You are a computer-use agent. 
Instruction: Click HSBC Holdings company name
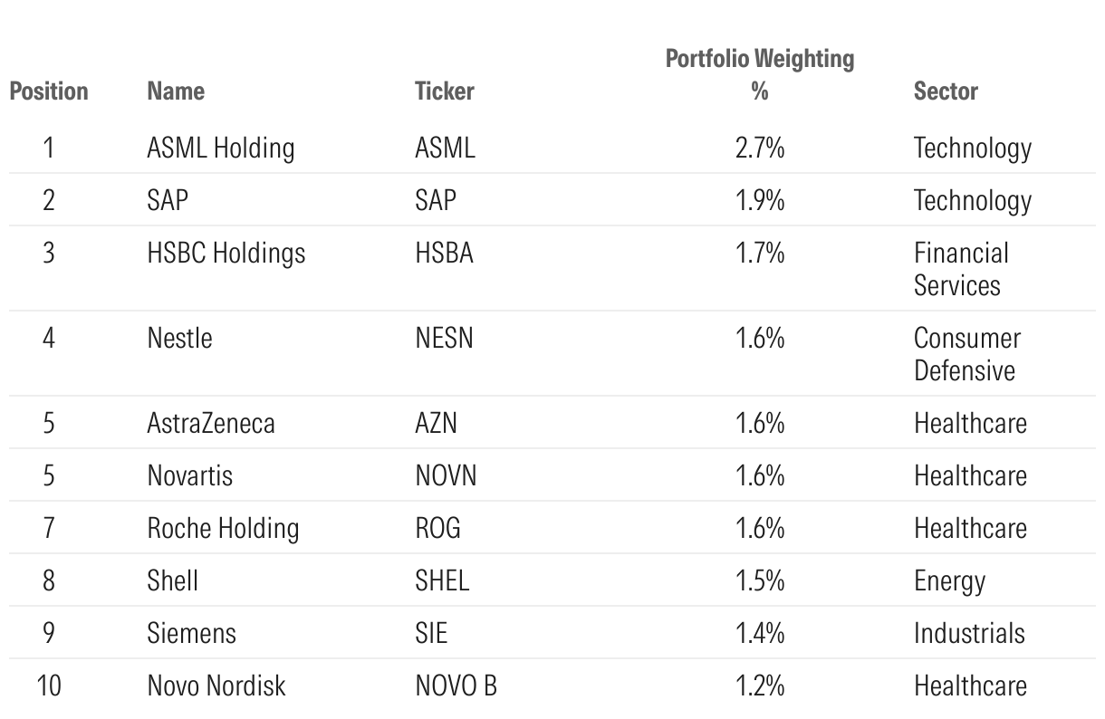226,253
